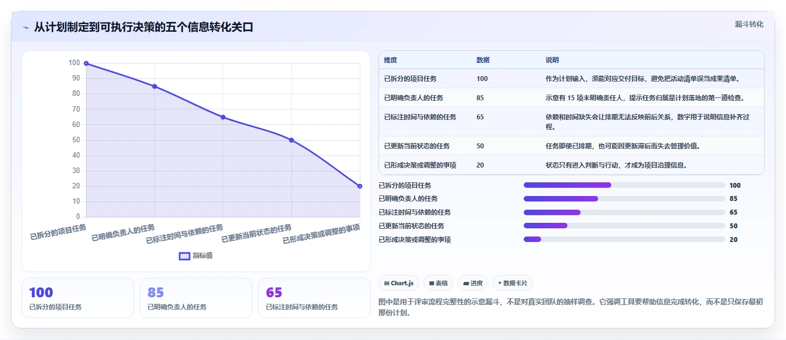Click the 已标注时间与依赖的任务 progress bar

coord(624,212)
